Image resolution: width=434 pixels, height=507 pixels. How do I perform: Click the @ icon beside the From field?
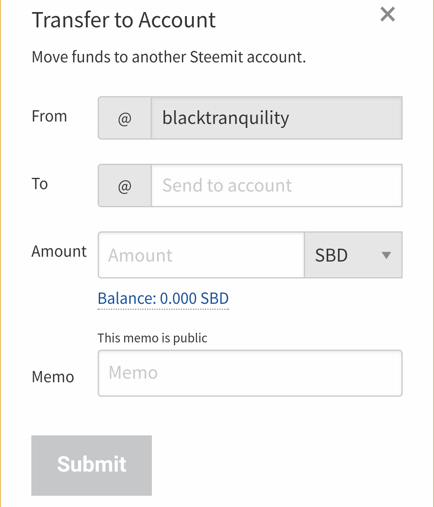(125, 118)
